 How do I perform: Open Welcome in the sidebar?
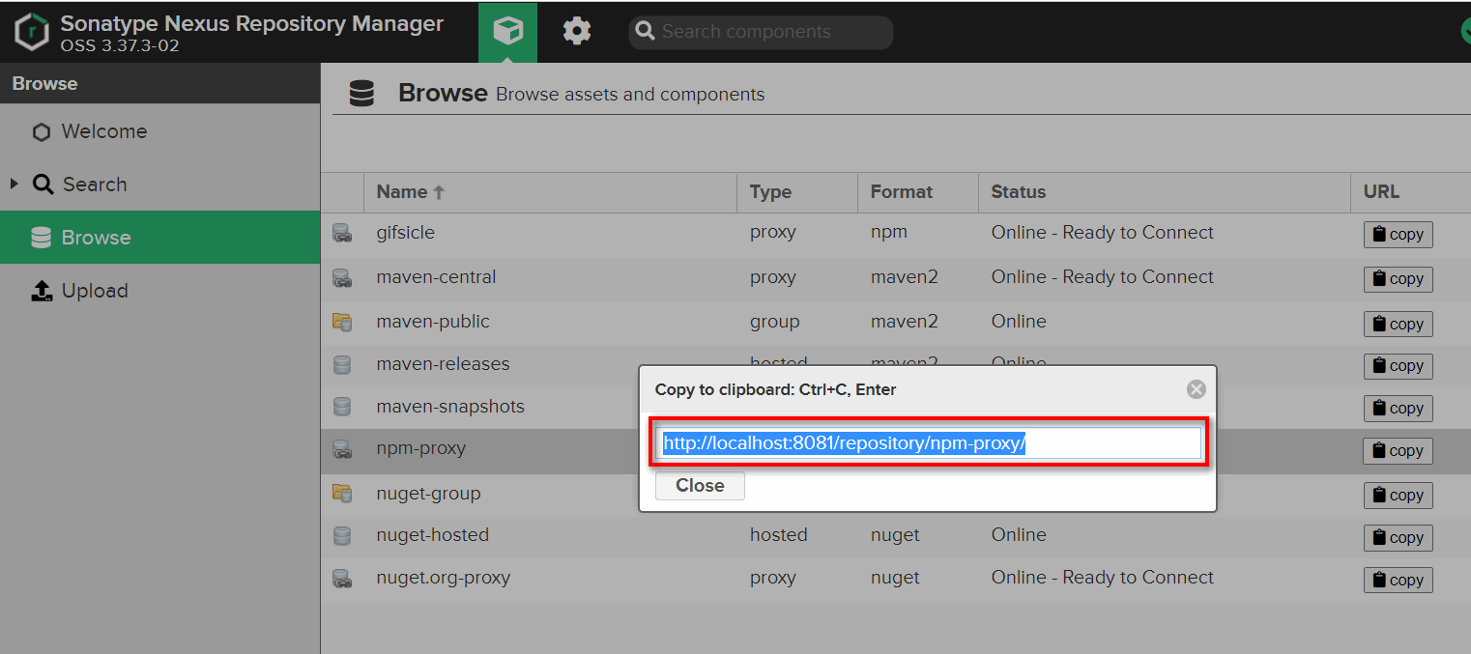159,131
